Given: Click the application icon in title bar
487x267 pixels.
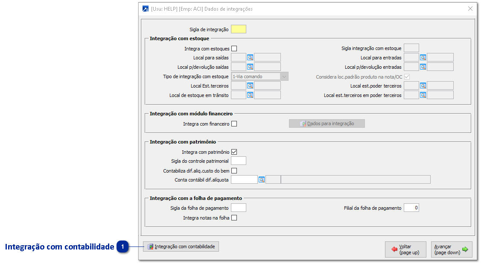Looking at the screenshot, I should click(x=146, y=9).
